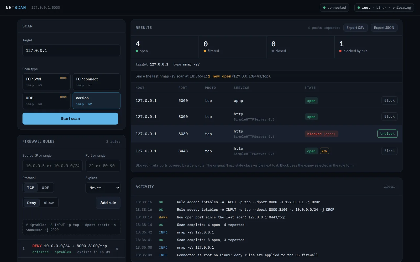420x262 pixels.
Task: Switch protocol to UDP
Action: [45, 188]
